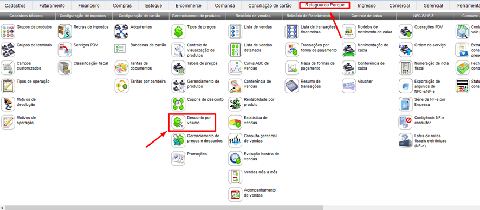Switch to the Cadastros tab

coord(15,6)
